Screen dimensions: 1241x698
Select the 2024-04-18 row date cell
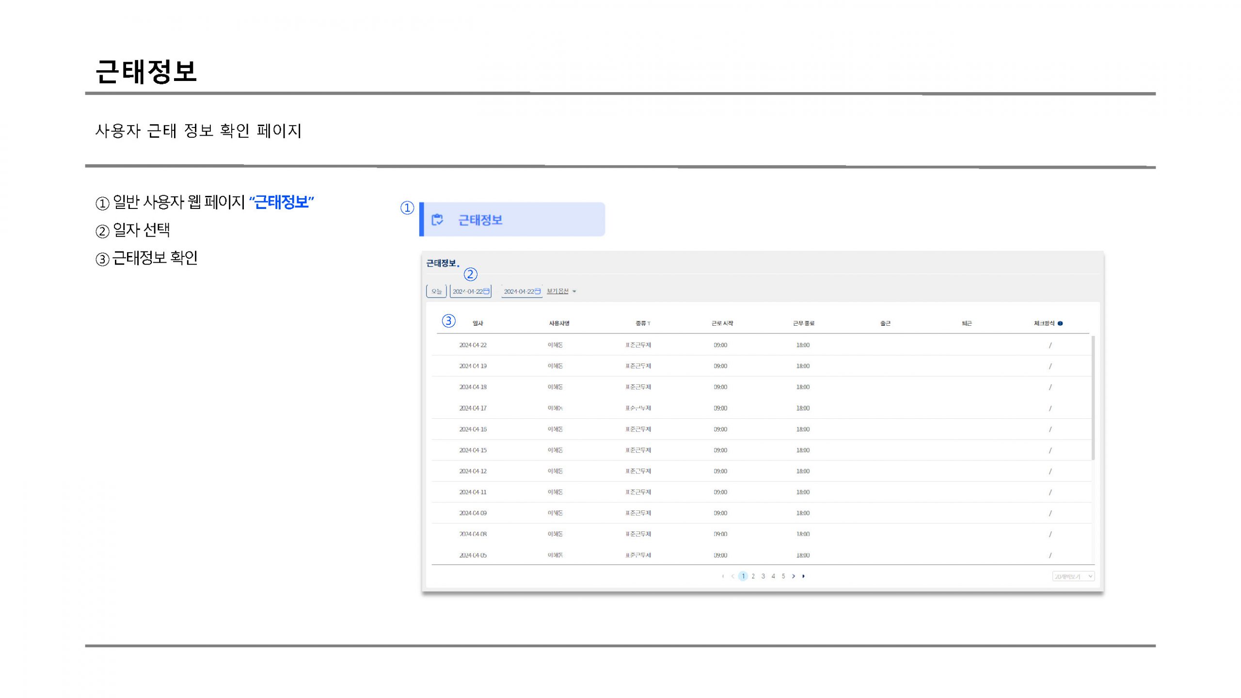tap(473, 387)
